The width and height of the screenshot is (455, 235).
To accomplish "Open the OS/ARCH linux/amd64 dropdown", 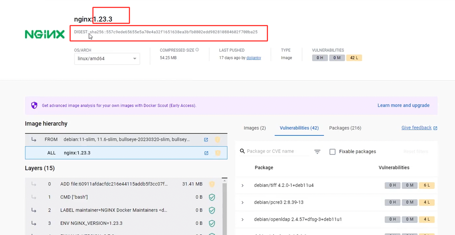I will (x=107, y=59).
